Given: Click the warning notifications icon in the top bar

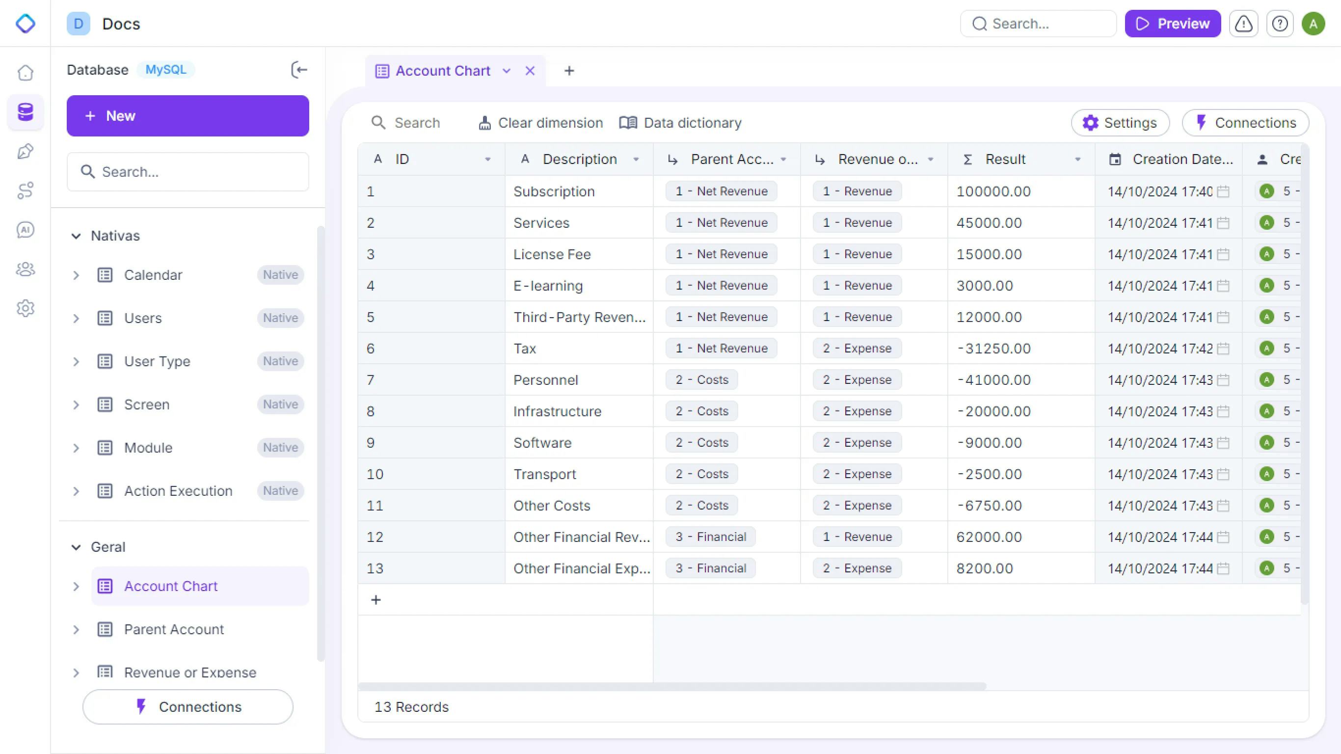Looking at the screenshot, I should (1244, 24).
